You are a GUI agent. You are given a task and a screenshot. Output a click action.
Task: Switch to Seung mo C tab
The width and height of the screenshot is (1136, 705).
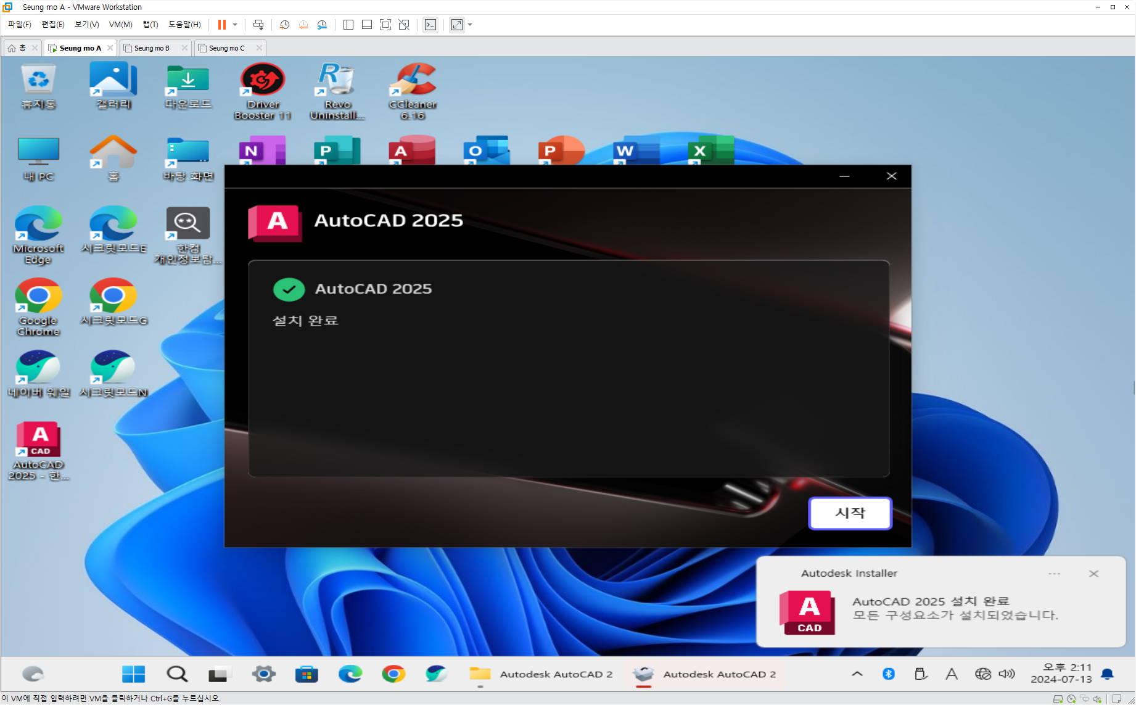pyautogui.click(x=226, y=48)
